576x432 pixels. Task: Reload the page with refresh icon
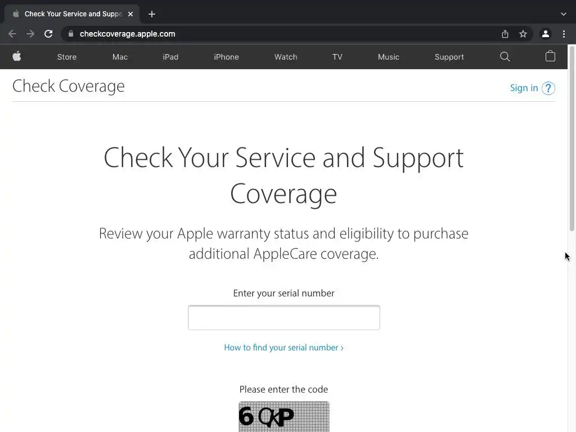(x=48, y=34)
